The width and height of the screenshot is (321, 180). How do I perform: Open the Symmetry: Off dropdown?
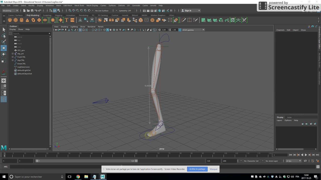(x=126, y=10)
